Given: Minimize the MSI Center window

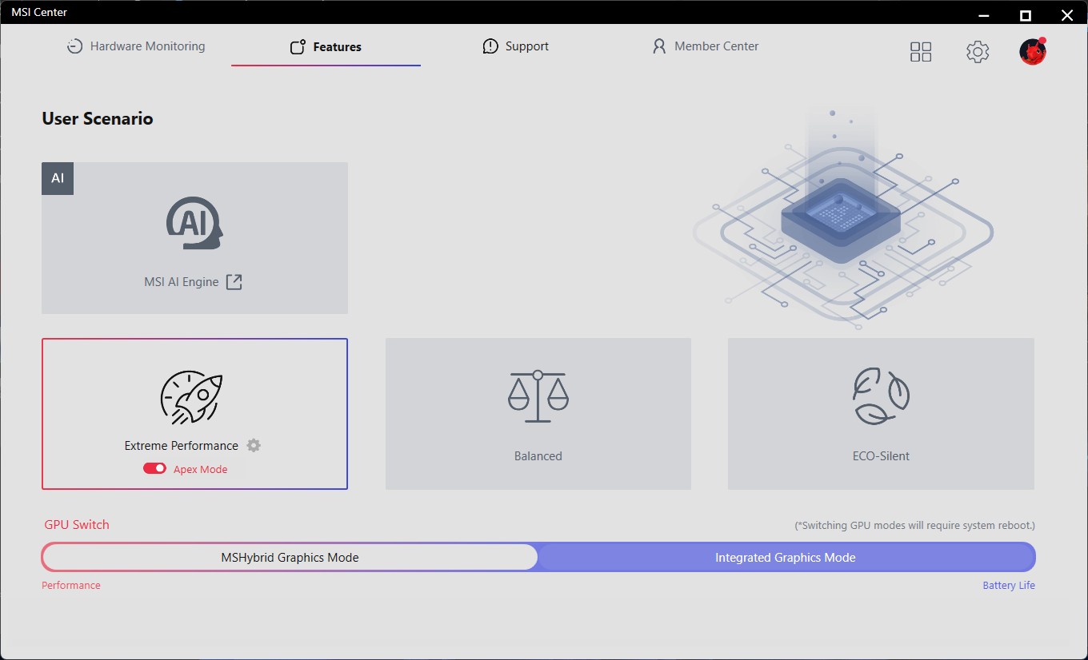Looking at the screenshot, I should [985, 14].
